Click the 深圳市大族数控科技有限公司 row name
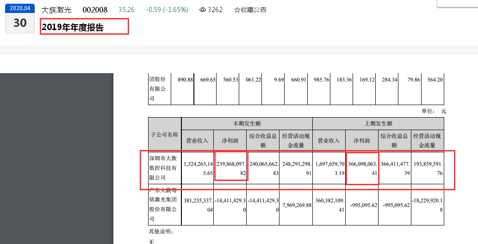 [x=164, y=168]
